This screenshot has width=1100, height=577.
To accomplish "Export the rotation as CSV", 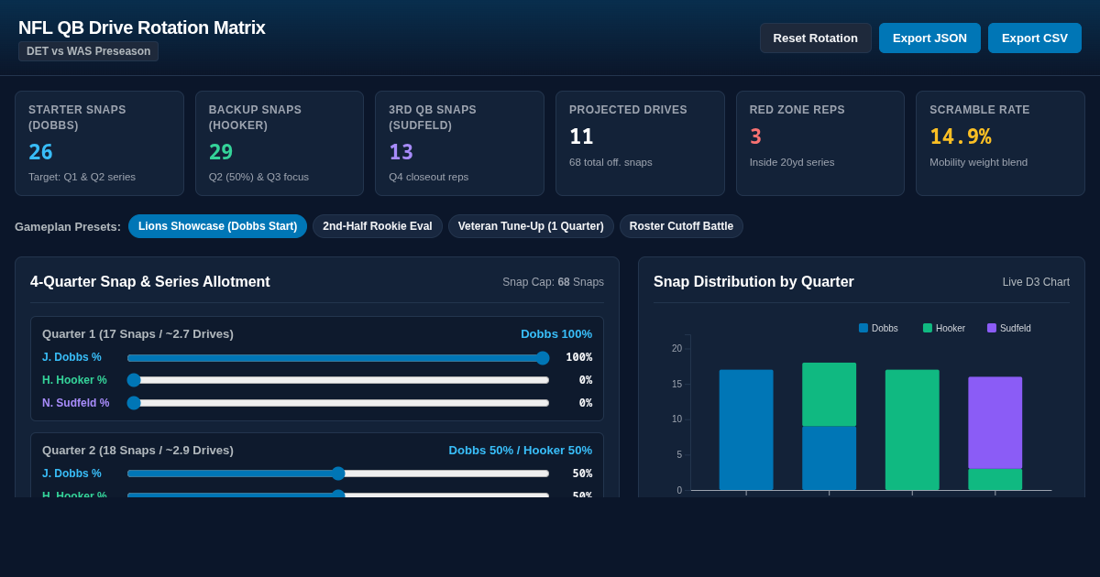I will [x=1035, y=38].
